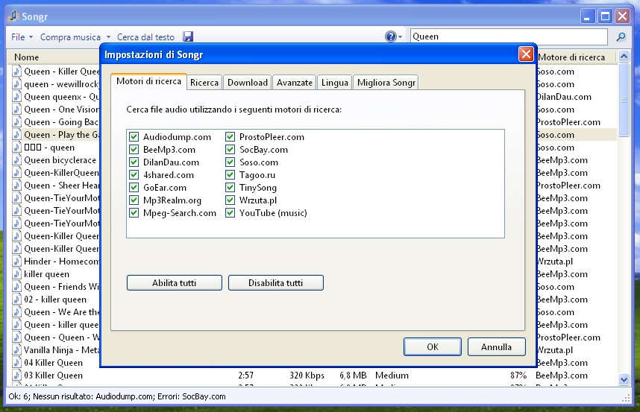Viewport: 640px width, 412px height.
Task: Click the audio icon beside 'Queen bicyclerace'
Action: coord(17,160)
